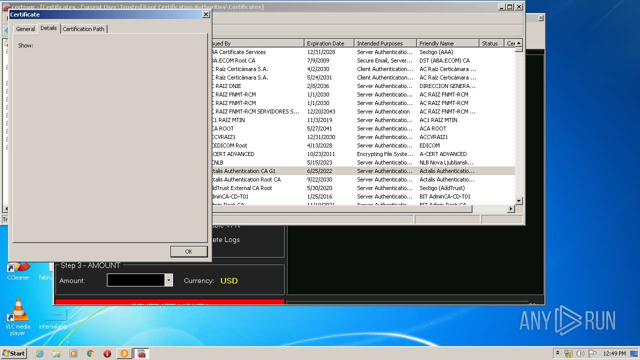This screenshot has height=360, width=640.
Task: Click the Sectigo (AAA) friendly name cell
Action: (x=436, y=52)
